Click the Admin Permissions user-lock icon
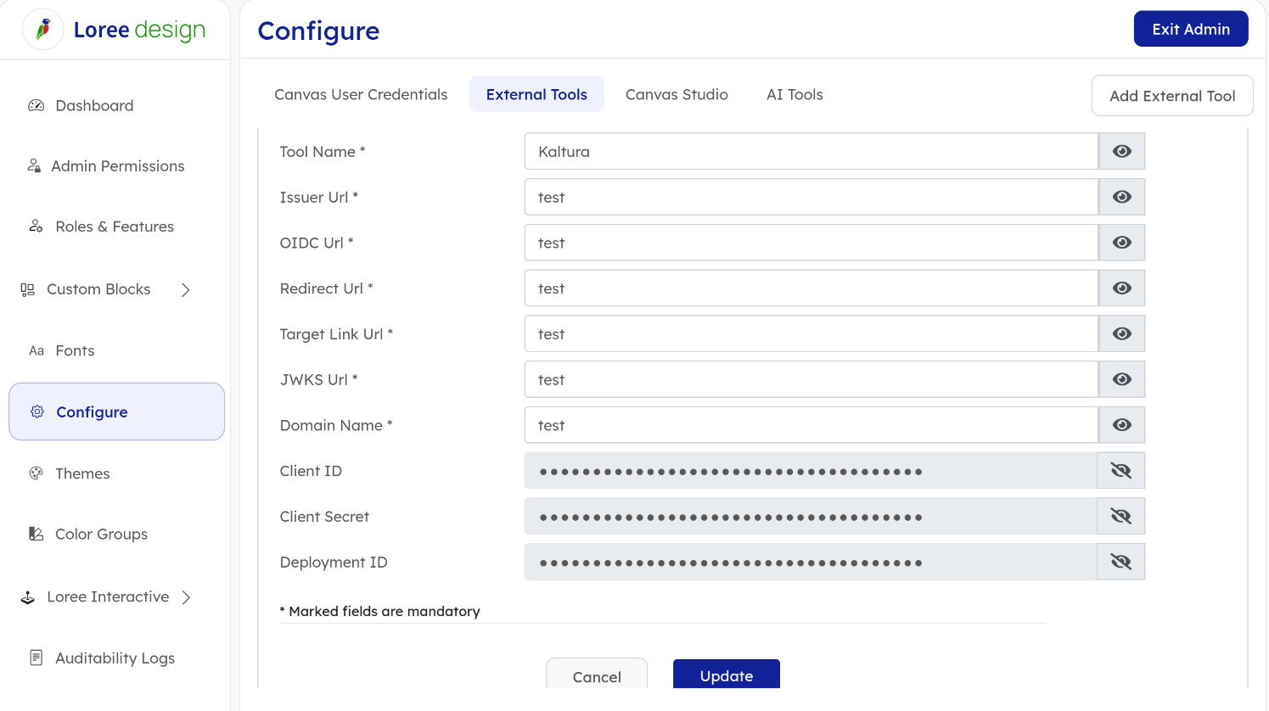This screenshot has width=1269, height=711. [x=34, y=166]
